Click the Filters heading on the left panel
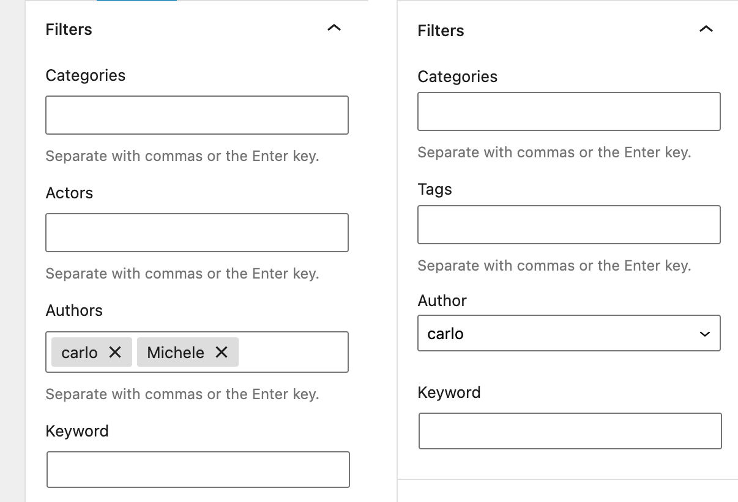The width and height of the screenshot is (738, 502). [68, 29]
